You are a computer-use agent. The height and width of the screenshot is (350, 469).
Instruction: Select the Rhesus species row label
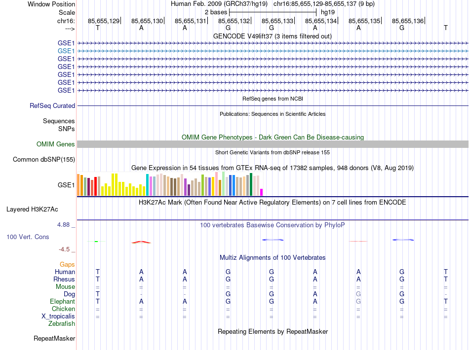[64, 280]
